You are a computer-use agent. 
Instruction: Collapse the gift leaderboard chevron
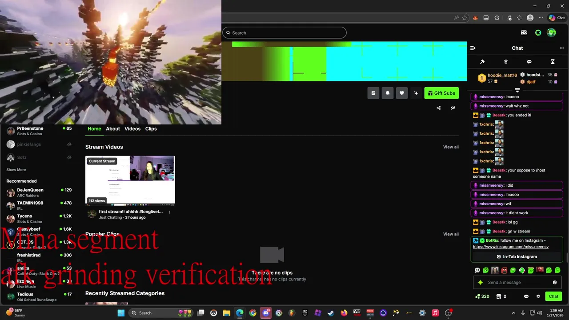point(517,90)
